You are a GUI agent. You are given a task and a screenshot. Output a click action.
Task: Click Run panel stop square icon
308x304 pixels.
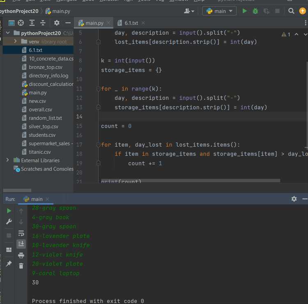click(x=9, y=235)
